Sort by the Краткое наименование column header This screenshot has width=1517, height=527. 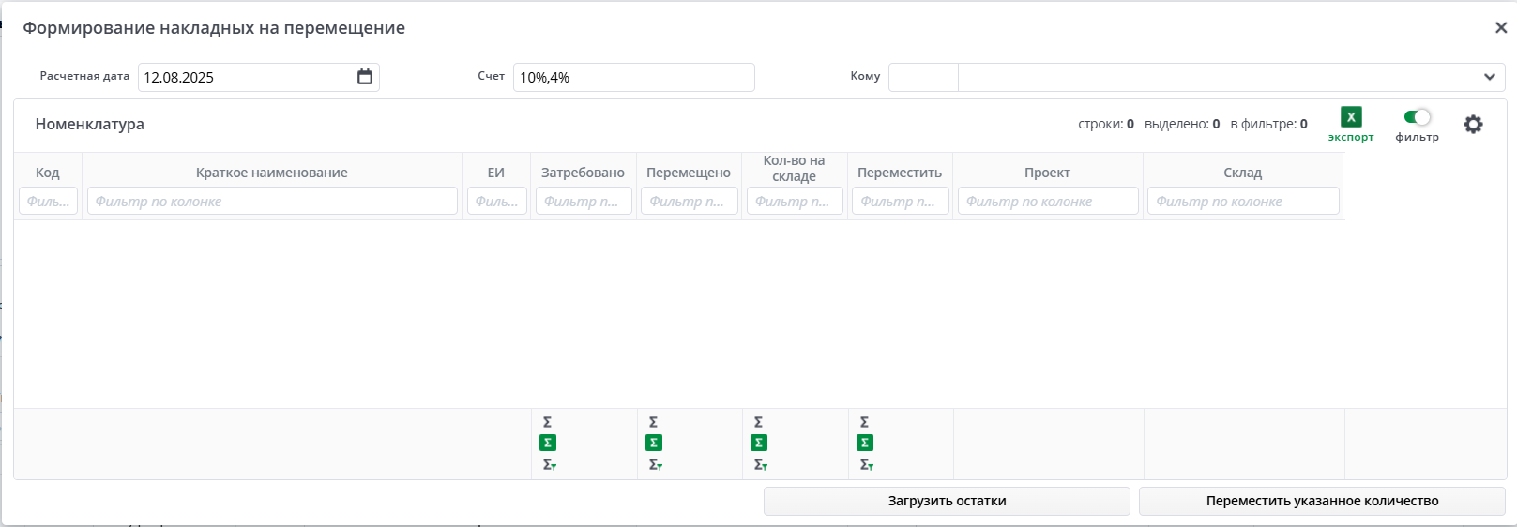[x=271, y=173]
